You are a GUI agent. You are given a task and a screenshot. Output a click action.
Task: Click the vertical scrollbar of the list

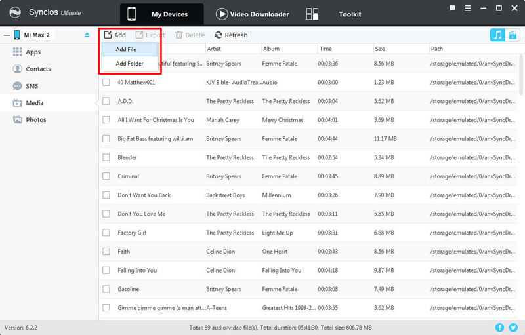pyautogui.click(x=521, y=75)
